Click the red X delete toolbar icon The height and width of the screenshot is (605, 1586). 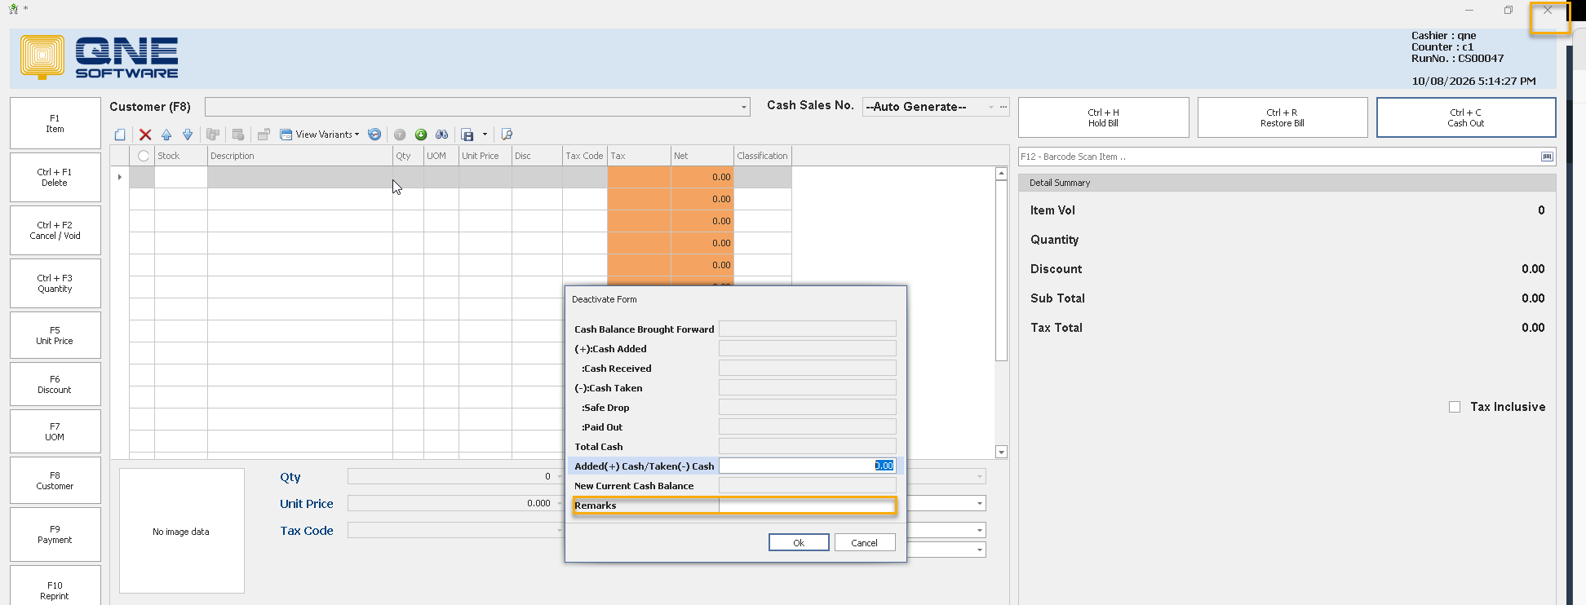click(145, 135)
